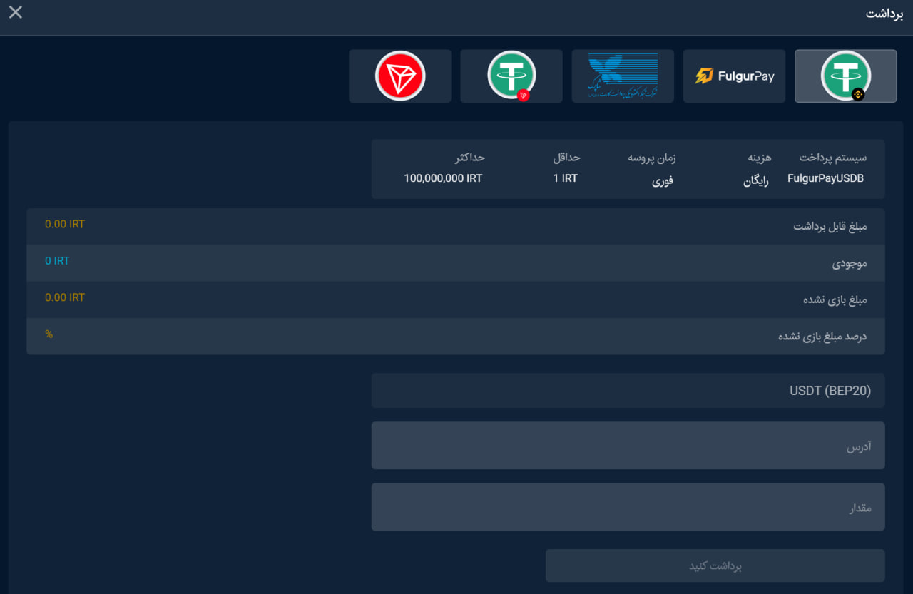This screenshot has width=913, height=594.
Task: Click the فوری processing time value
Action: [x=663, y=180]
